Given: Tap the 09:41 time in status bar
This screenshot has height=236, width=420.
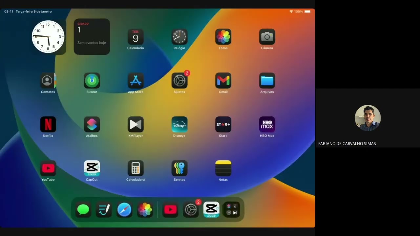Looking at the screenshot, I should click(x=9, y=11).
